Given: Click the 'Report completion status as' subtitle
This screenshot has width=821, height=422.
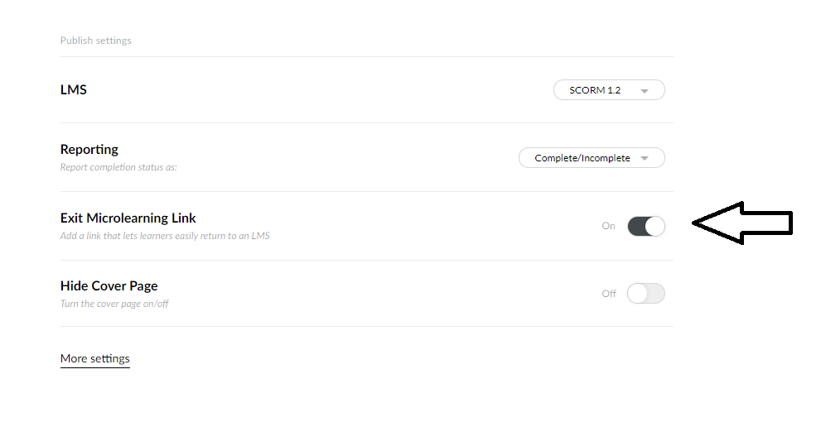Looking at the screenshot, I should click(118, 167).
